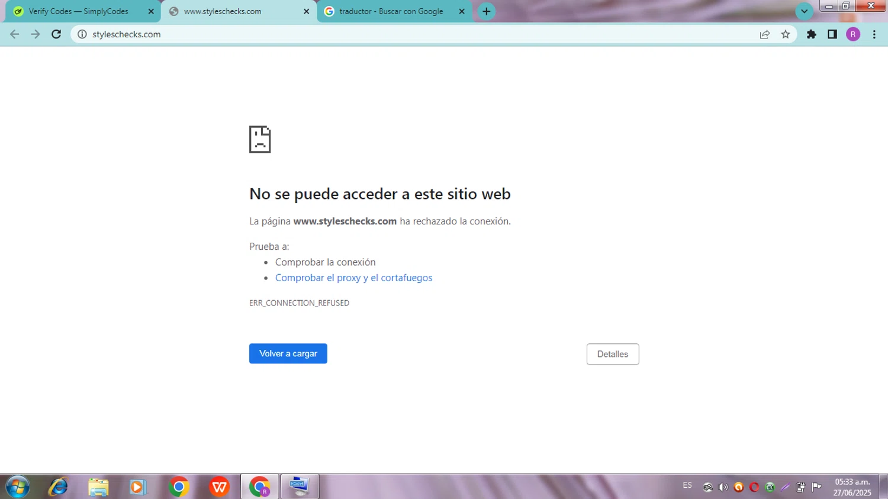Reload the page using the toolbar refresh icon
The image size is (888, 499).
(x=56, y=34)
